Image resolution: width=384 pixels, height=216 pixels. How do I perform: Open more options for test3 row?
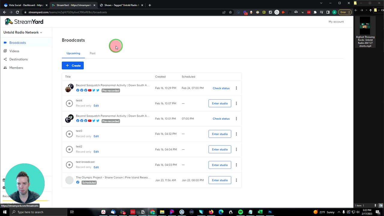(236, 134)
